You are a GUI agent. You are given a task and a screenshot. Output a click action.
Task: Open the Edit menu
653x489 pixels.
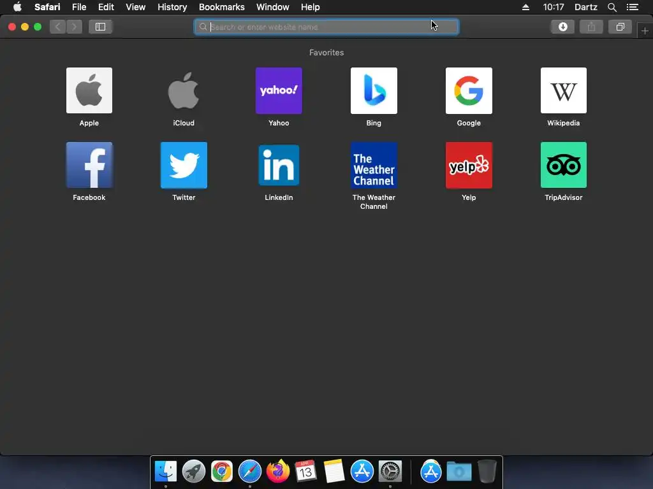point(106,7)
